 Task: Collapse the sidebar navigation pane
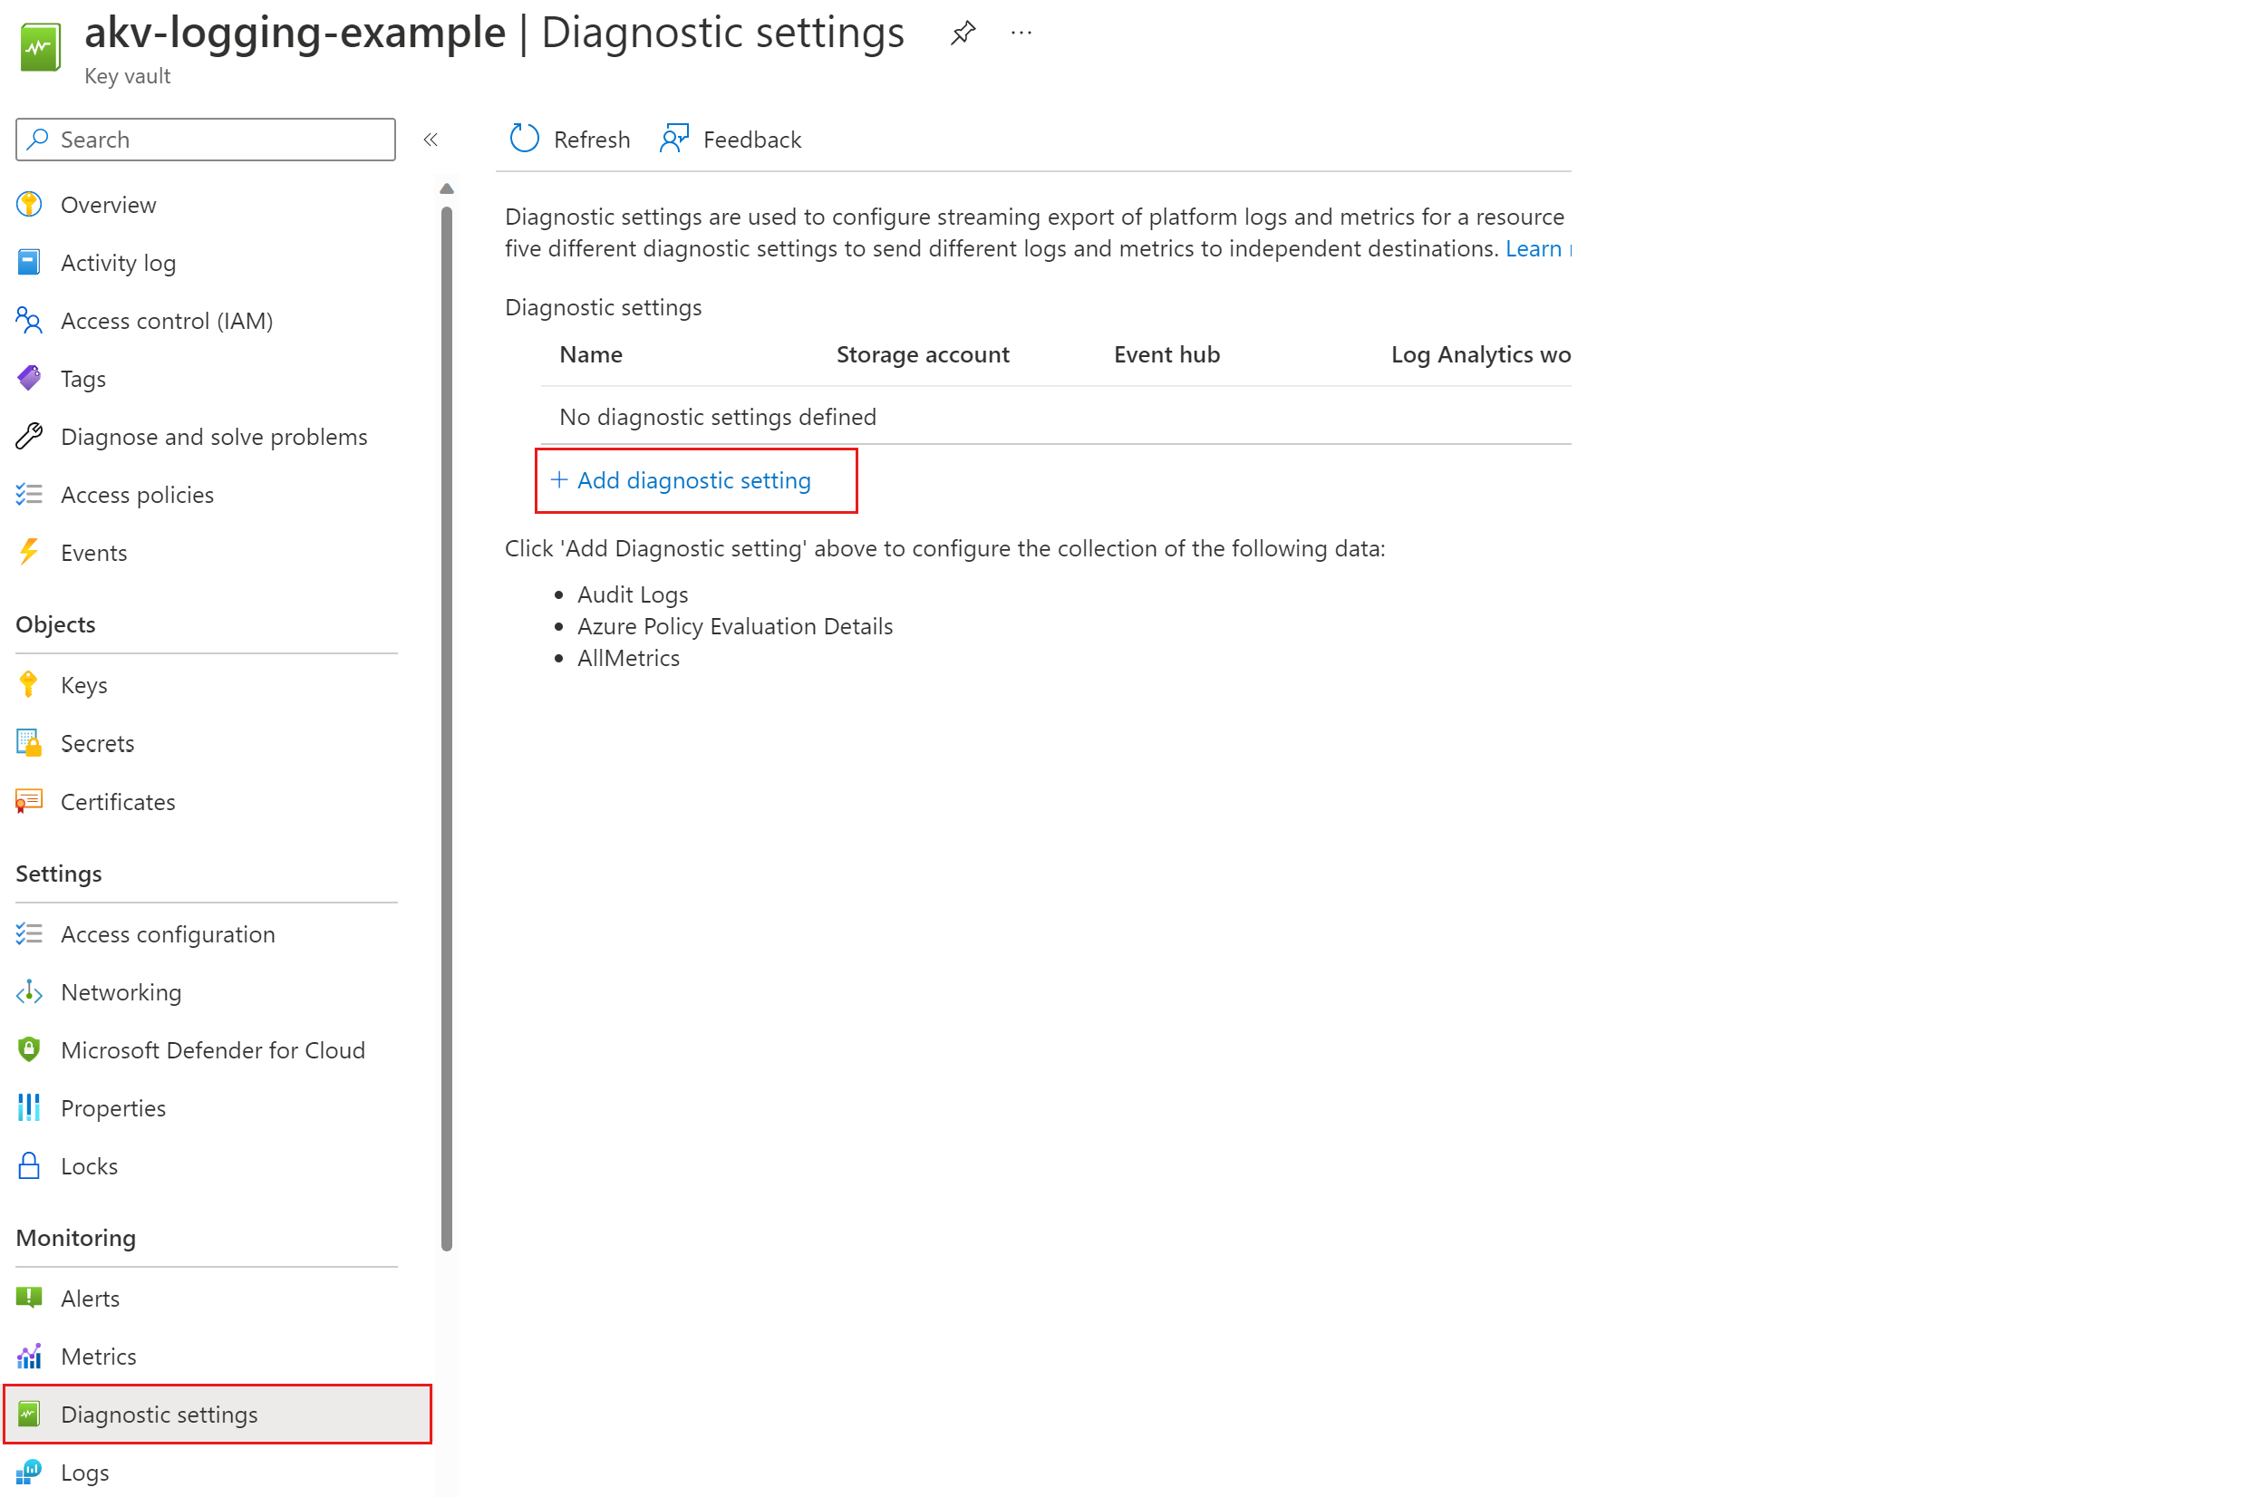point(431,139)
